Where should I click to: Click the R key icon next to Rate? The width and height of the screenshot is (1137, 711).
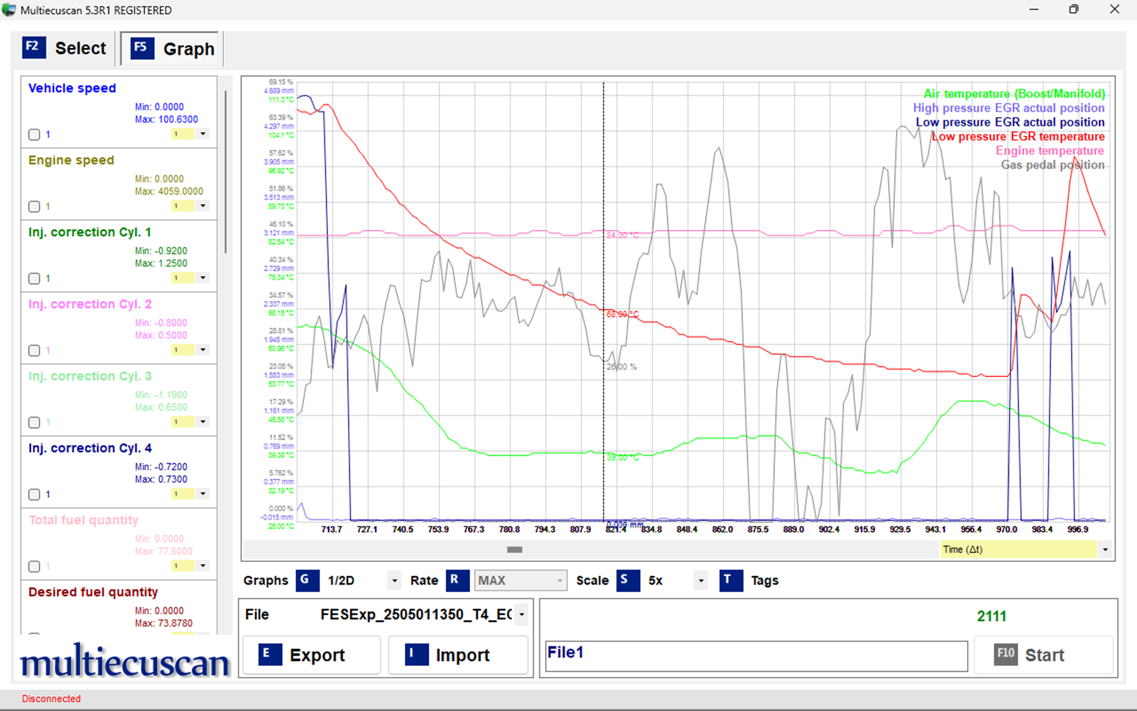pos(457,580)
